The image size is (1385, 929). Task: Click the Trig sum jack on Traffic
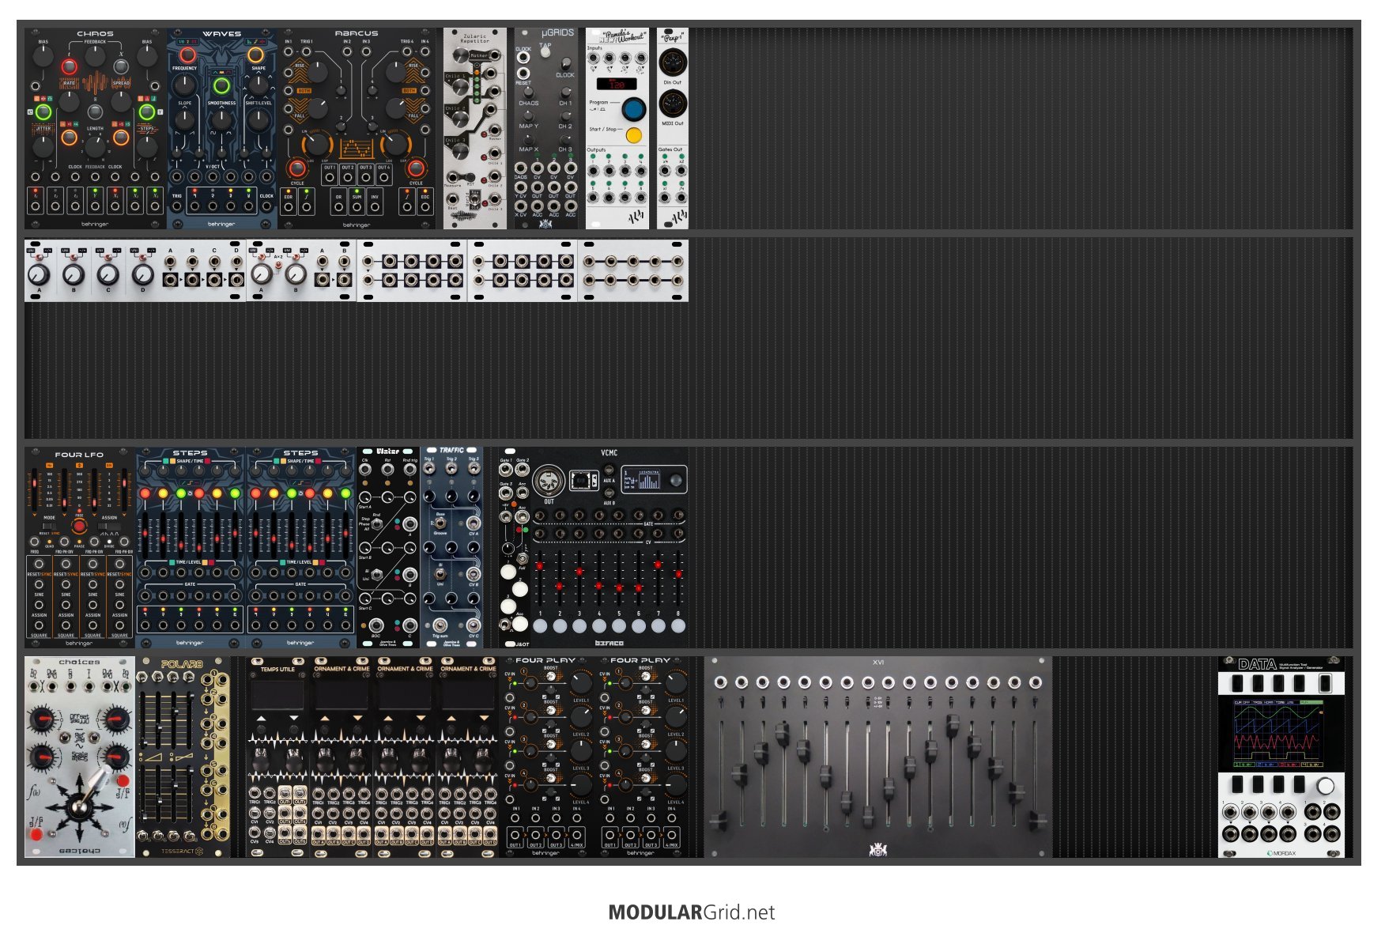coord(440,624)
